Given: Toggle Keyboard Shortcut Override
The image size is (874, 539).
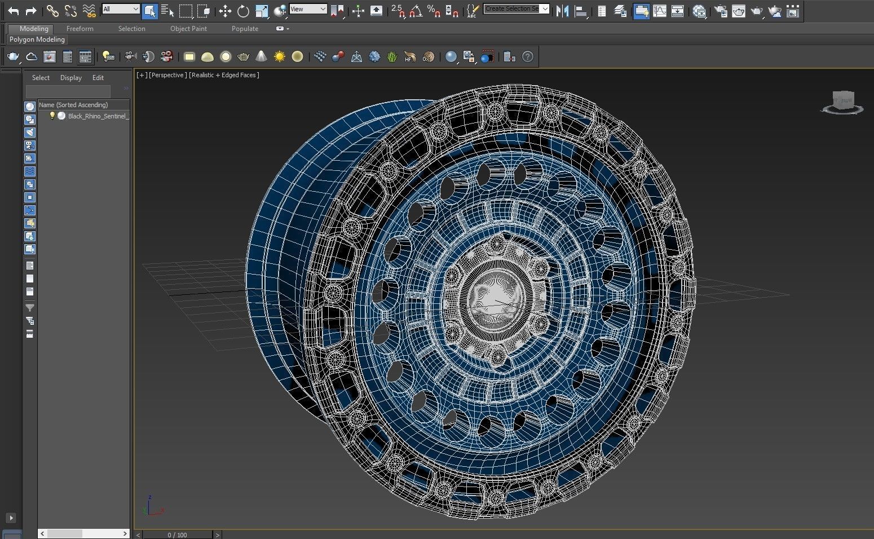Looking at the screenshot, I should [x=376, y=11].
